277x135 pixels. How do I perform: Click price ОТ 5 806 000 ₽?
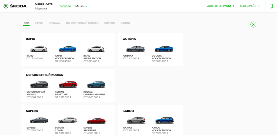tap(92, 97)
